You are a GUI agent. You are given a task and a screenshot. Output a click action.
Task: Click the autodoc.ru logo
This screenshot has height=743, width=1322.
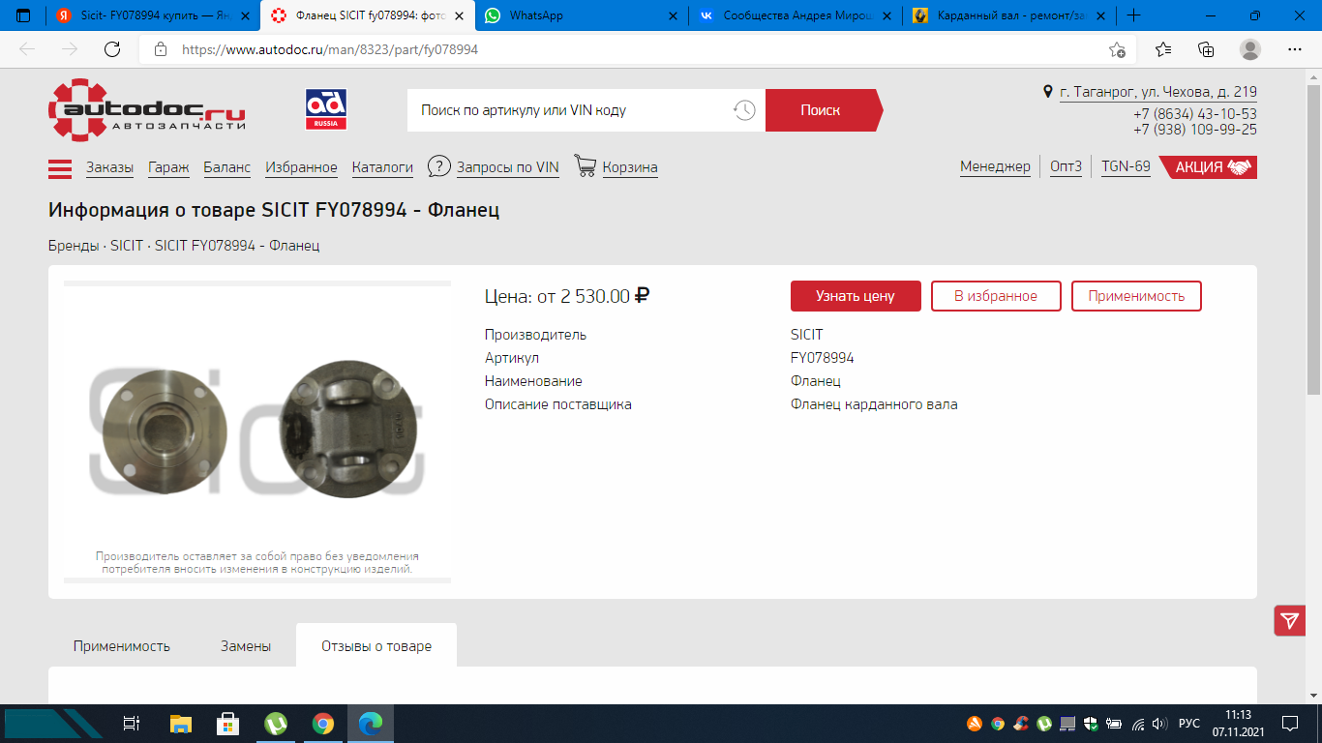click(147, 110)
